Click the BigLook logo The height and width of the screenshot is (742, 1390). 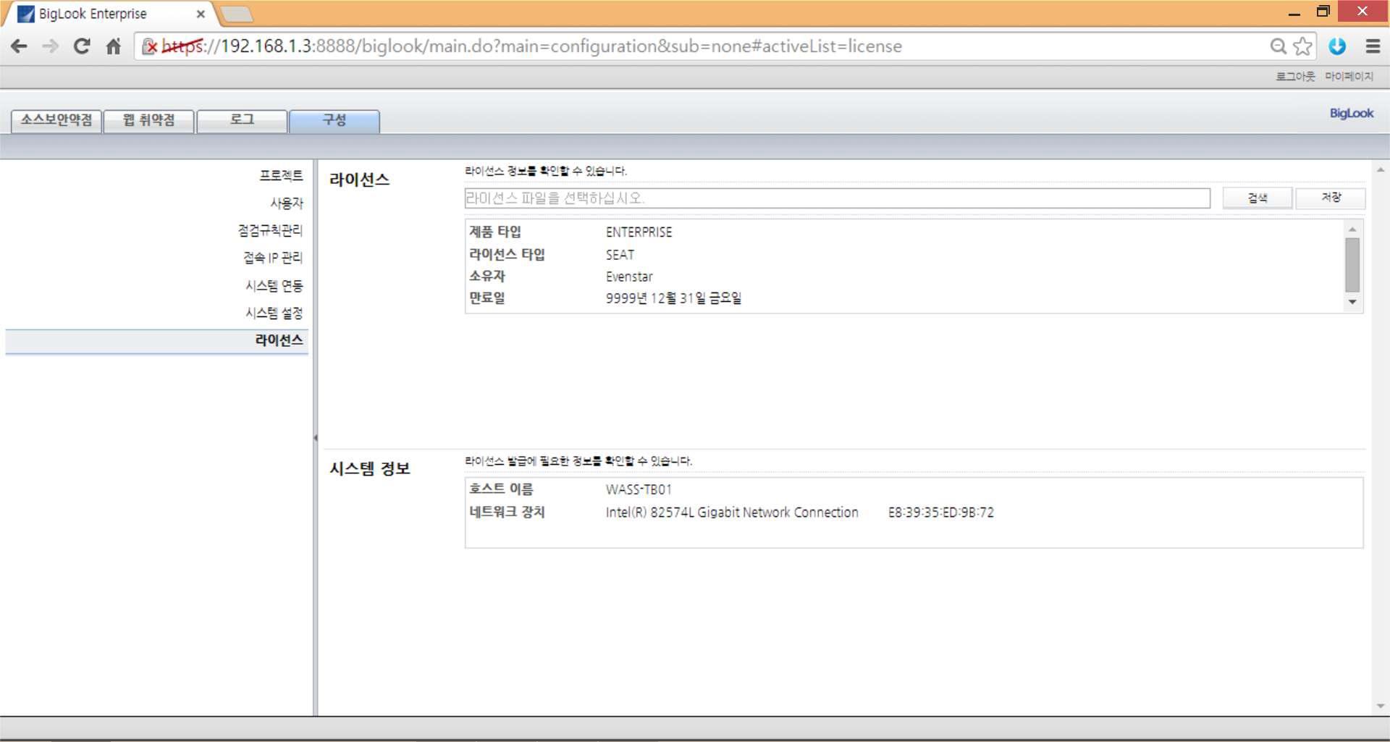coord(1351,113)
